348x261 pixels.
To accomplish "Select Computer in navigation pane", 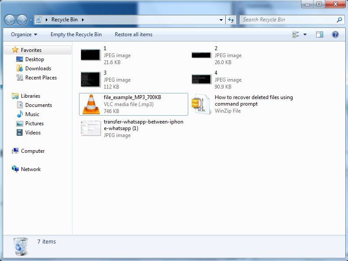I will (x=33, y=151).
